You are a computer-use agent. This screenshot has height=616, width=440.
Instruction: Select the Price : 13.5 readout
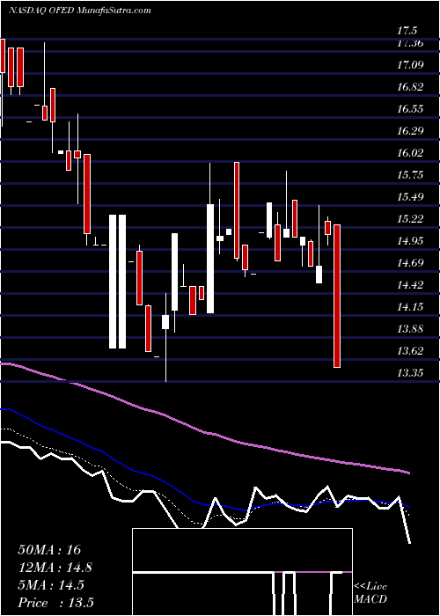55,603
